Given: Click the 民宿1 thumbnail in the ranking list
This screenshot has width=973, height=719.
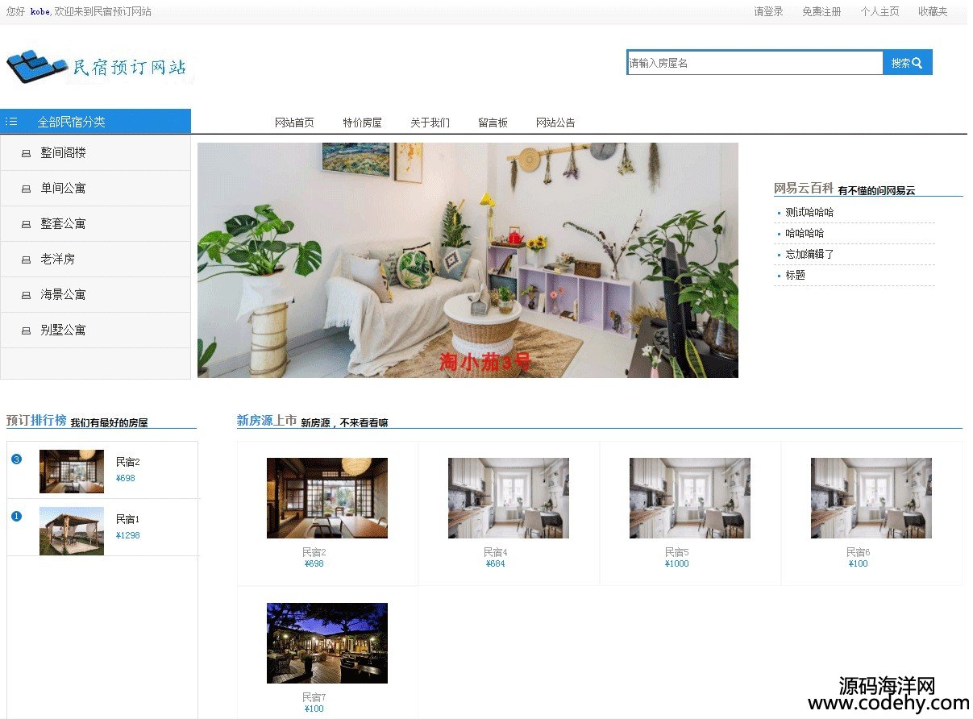Looking at the screenshot, I should pyautogui.click(x=72, y=531).
